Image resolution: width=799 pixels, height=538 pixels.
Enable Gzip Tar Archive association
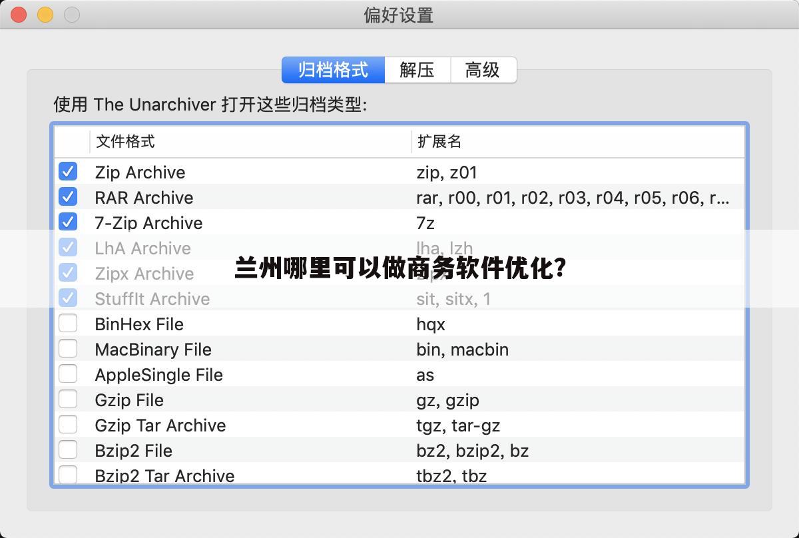pos(68,424)
